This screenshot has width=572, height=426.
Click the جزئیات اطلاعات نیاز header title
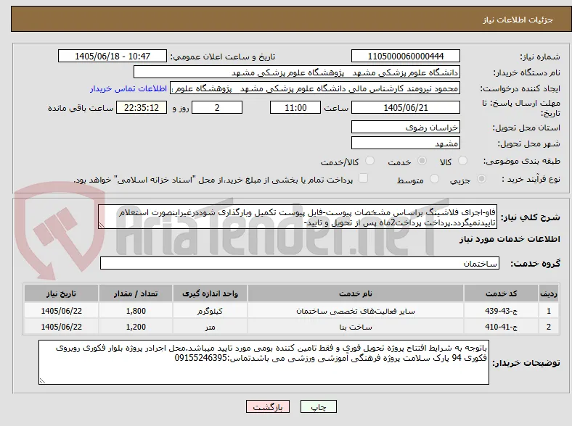pos(518,20)
